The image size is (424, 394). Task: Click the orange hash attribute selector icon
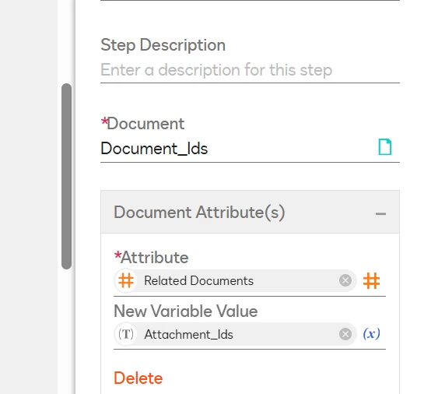(371, 280)
